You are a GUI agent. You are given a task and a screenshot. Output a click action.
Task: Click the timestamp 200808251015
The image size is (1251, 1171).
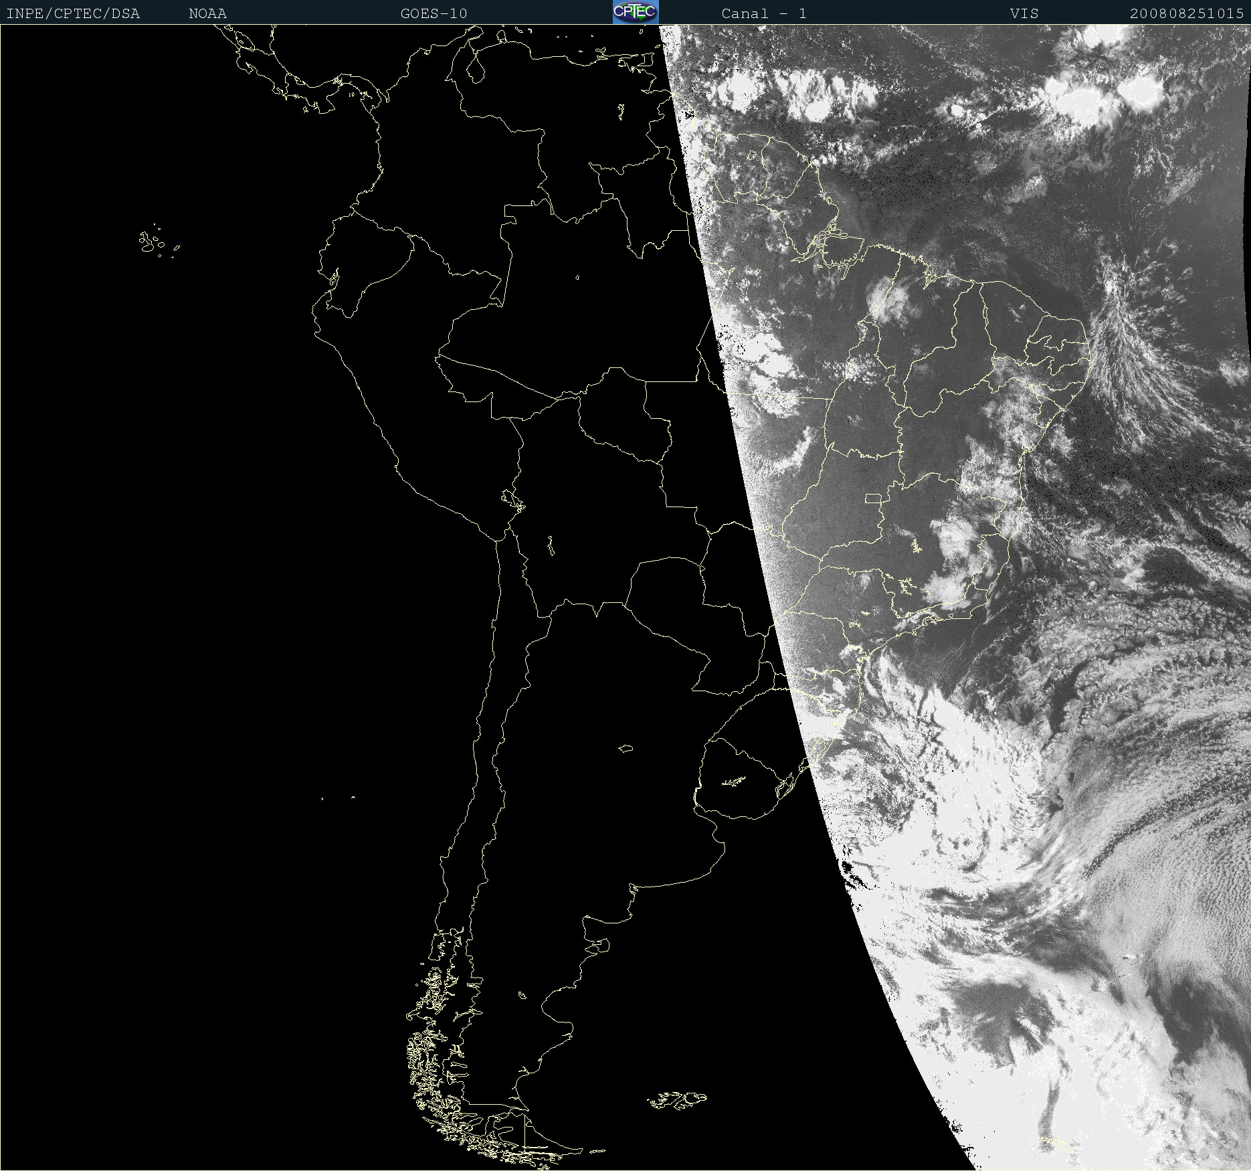(x=1187, y=13)
